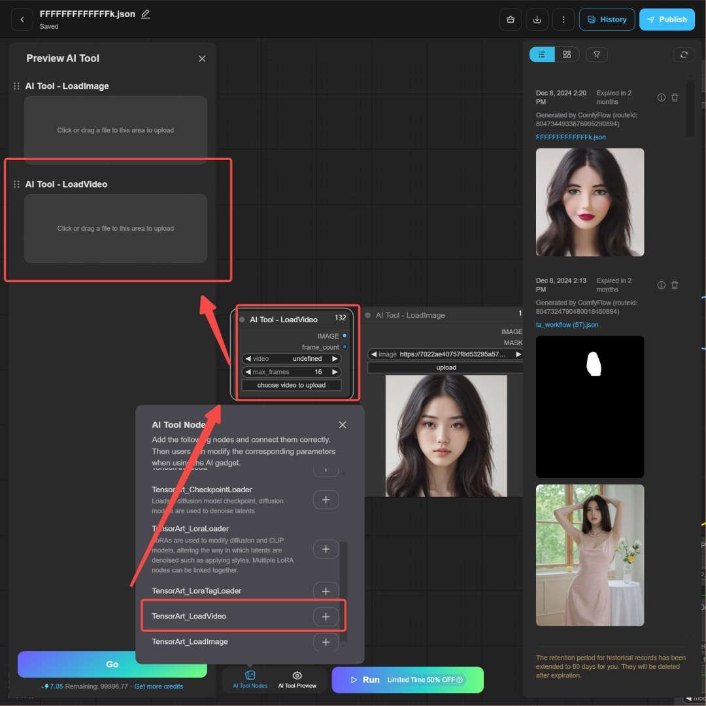Screen dimensions: 706x706
Task: Open the AI Tool Preview tab
Action: [297, 679]
